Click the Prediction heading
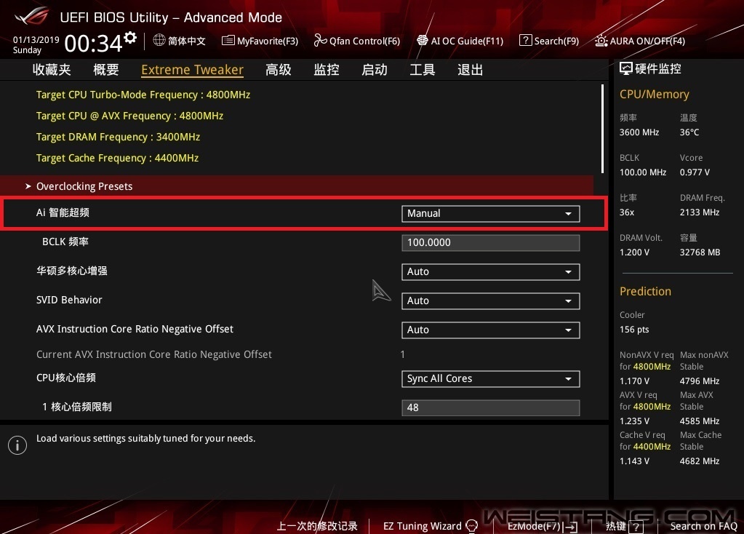Image resolution: width=744 pixels, height=534 pixels. click(645, 292)
